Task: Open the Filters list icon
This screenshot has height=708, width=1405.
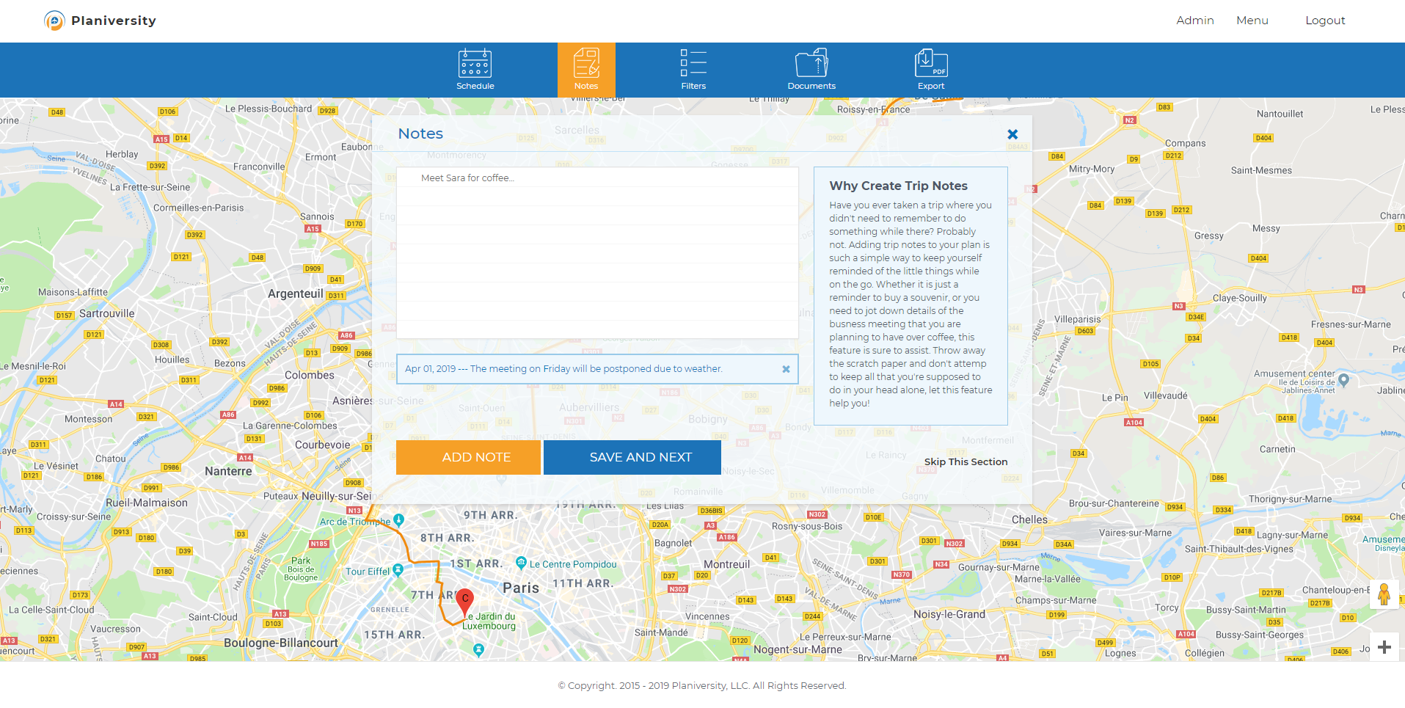Action: (x=693, y=63)
